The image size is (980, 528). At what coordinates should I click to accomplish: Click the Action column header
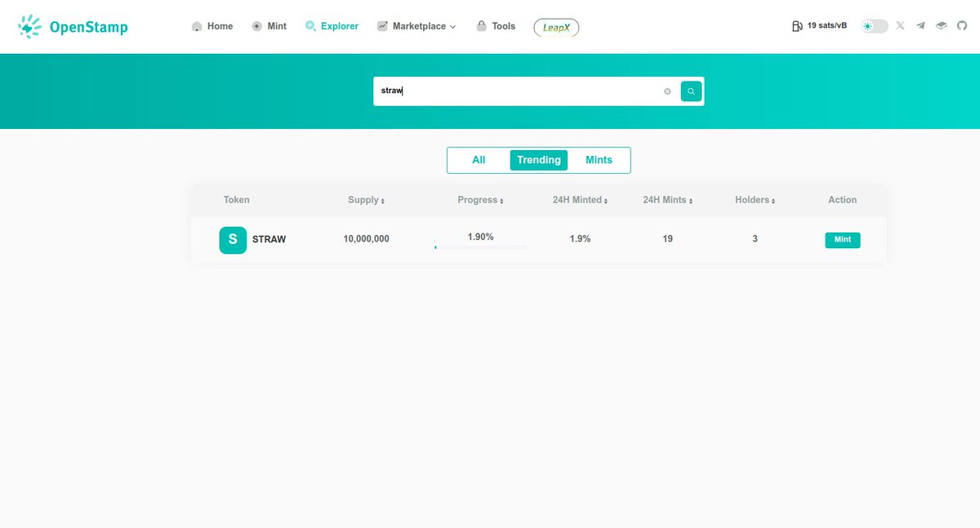(x=843, y=200)
